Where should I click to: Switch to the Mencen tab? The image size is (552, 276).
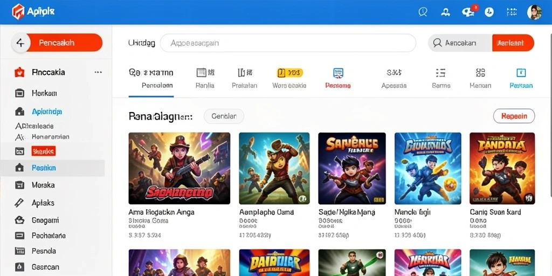pos(480,86)
